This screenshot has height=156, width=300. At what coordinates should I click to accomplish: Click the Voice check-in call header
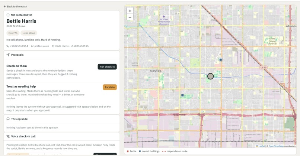(62, 136)
